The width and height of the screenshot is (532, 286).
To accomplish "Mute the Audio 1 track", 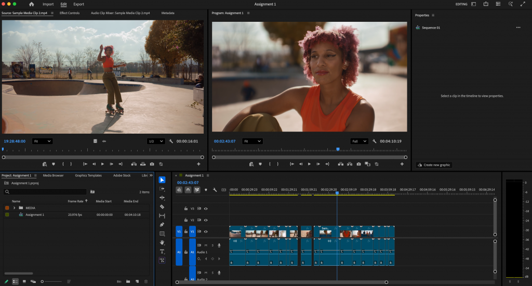I will point(206,245).
